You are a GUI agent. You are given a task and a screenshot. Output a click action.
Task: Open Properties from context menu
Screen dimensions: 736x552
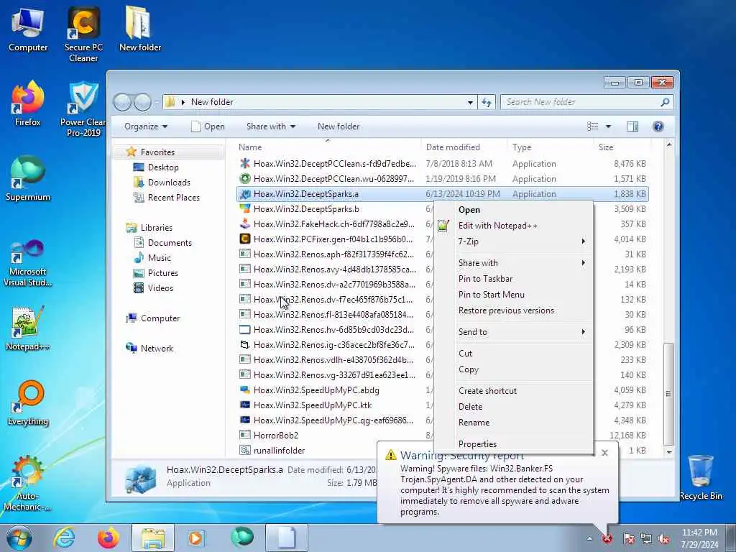[515, 444]
